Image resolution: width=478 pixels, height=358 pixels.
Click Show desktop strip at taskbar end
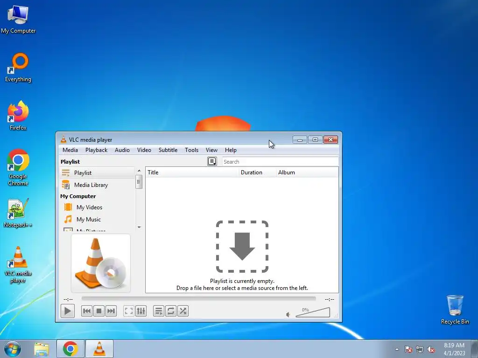(475, 349)
